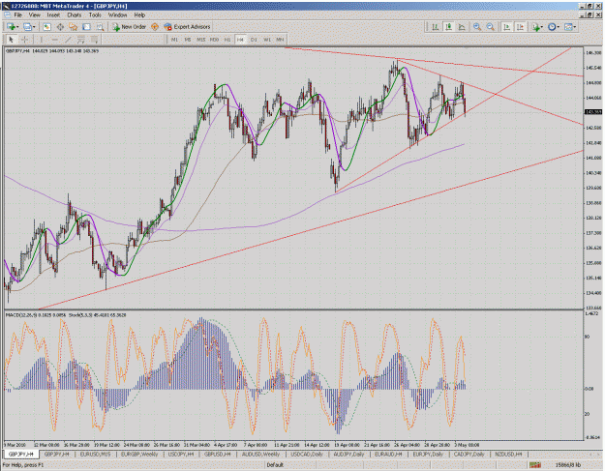Expand the New Chart dropdown arrow
Viewport: 605px width, 471px height.
17,27
